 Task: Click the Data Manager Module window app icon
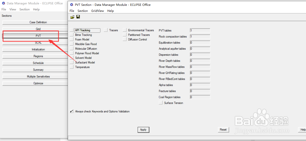pyautogui.click(x=3, y=3)
